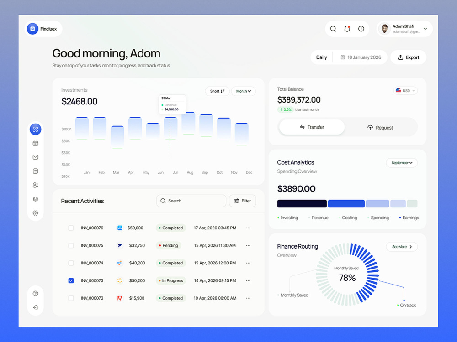Open the Month dropdown in Investments
This screenshot has width=457, height=342.
coord(244,91)
